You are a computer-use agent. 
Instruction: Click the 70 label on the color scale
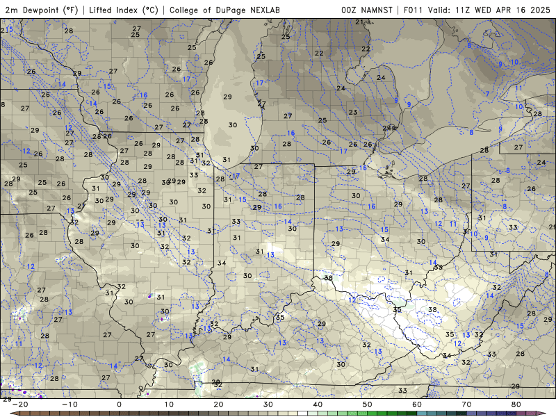(466, 404)
